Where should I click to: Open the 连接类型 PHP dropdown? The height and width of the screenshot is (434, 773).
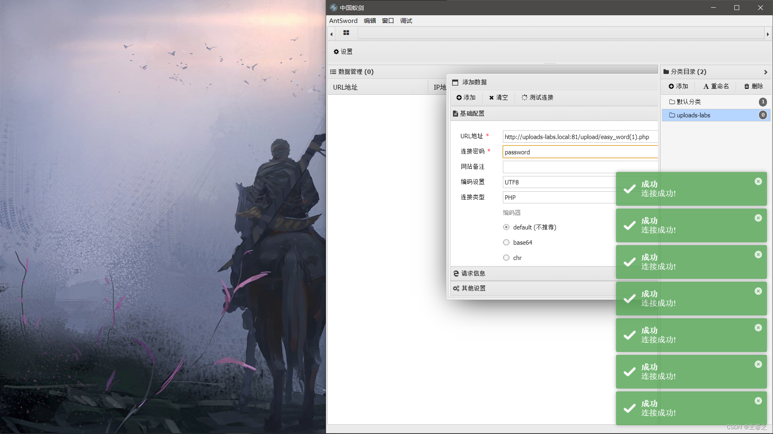click(x=559, y=197)
